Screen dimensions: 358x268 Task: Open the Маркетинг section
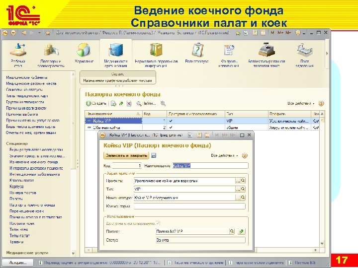[x=84, y=54]
